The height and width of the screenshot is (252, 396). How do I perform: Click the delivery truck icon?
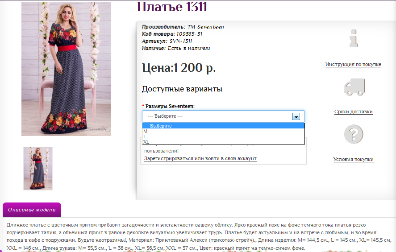pyautogui.click(x=354, y=87)
